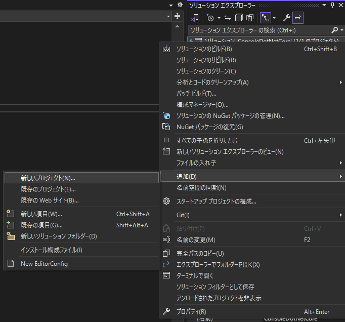The image size is (345, 322).
Task: Open the search options dropdown arrow
Action: coord(342,30)
